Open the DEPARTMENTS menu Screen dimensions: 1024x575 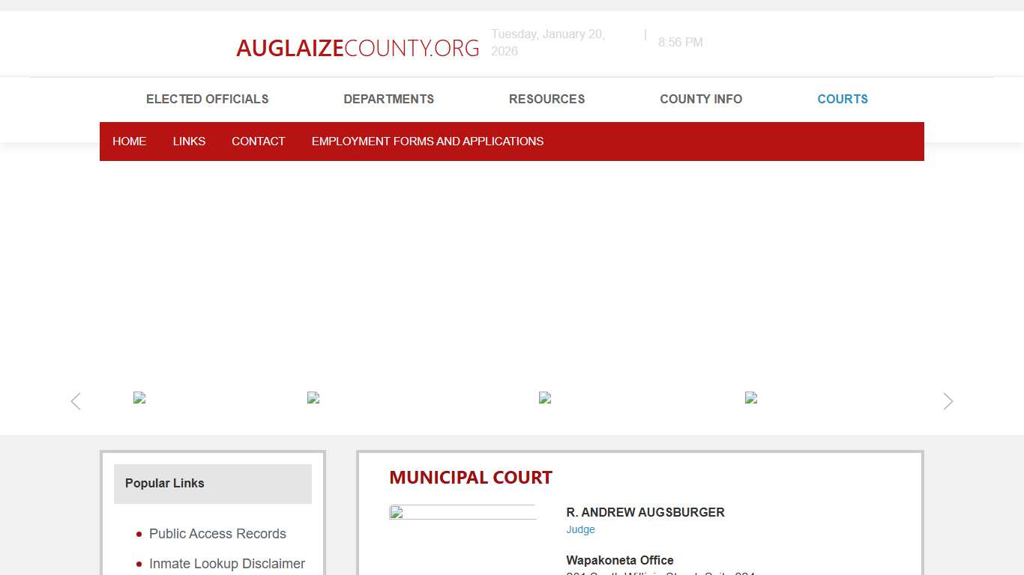(x=388, y=99)
